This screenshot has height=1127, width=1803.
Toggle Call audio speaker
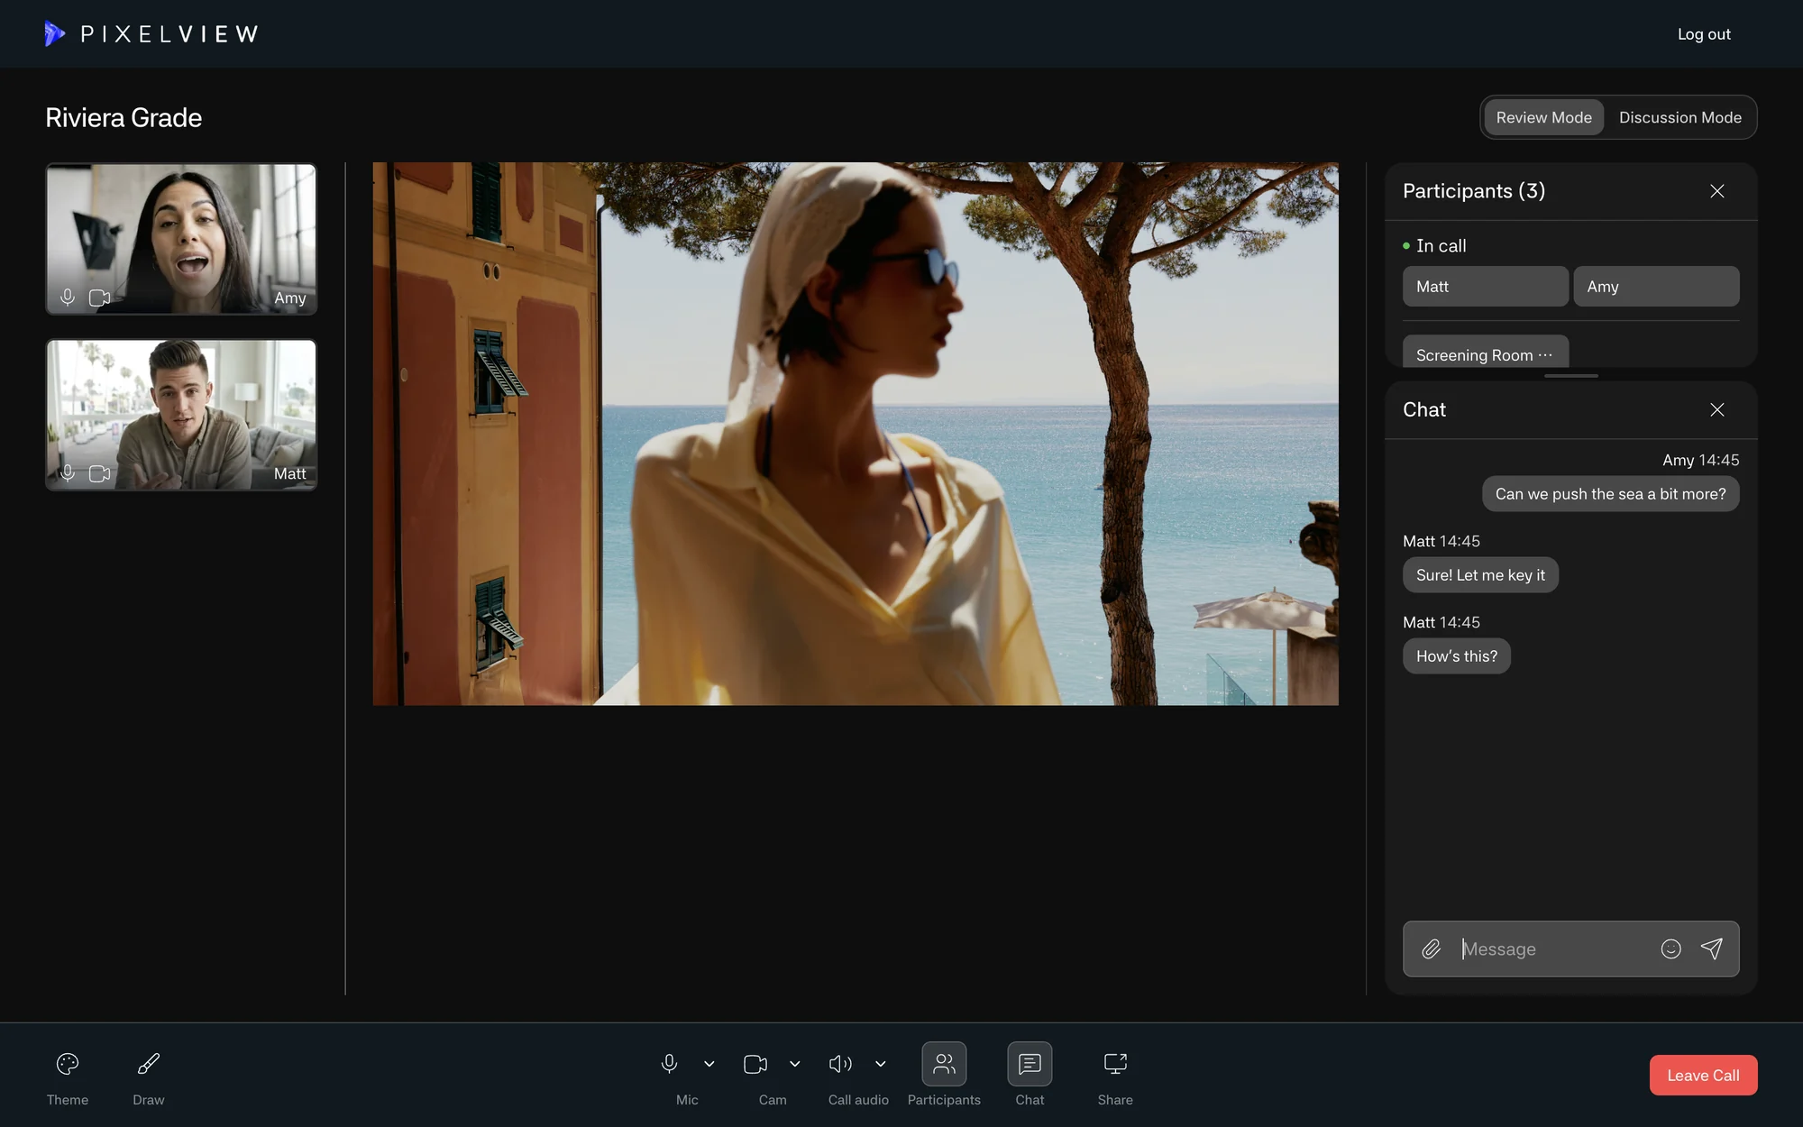(840, 1064)
